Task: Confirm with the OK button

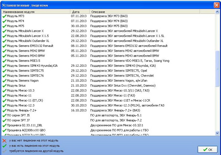Action: tap(207, 149)
